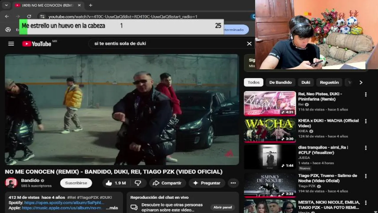The image size is (378, 213).
Task: Expand the description with ...más
Action: pyautogui.click(x=112, y=208)
